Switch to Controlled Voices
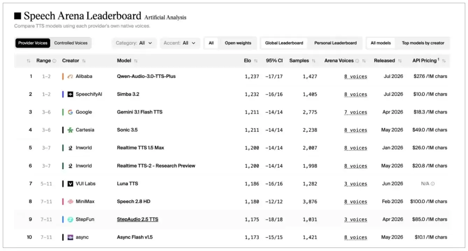 [71, 43]
